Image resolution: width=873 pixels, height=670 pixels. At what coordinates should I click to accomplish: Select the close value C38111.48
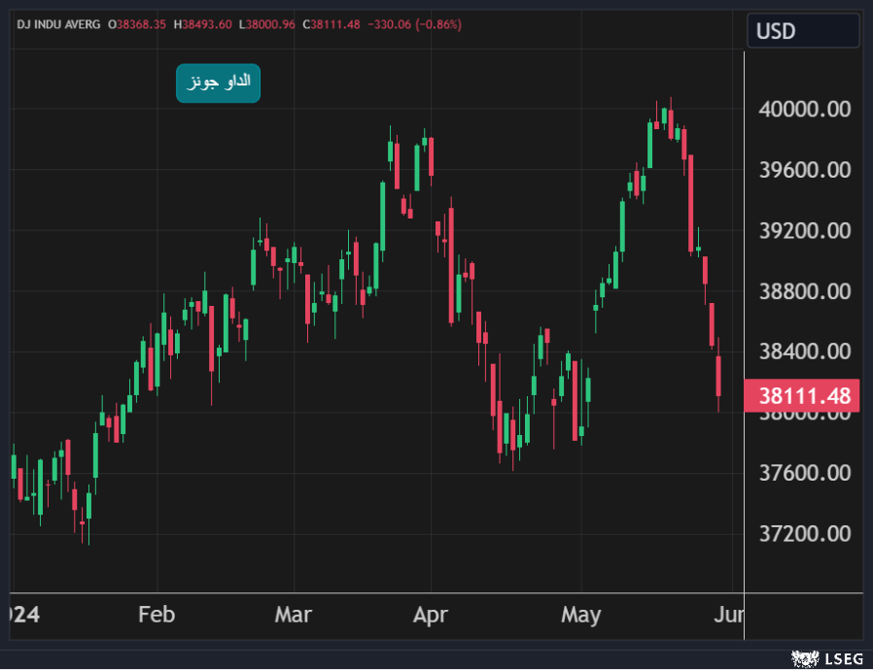tap(332, 24)
